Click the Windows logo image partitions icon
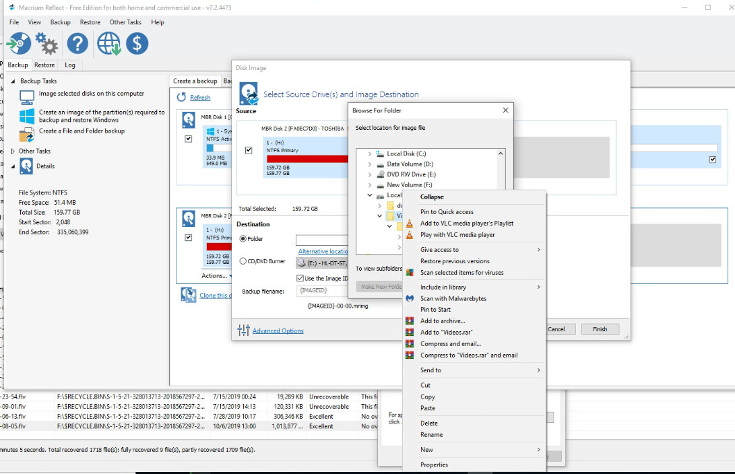 point(27,116)
